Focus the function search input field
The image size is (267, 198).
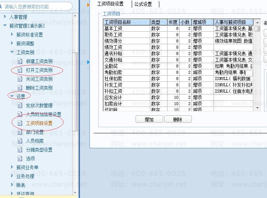pyautogui.click(x=36, y=7)
